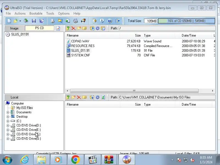
Task: Open the dropdown arrow beside the Open icon
Action: 20,21
